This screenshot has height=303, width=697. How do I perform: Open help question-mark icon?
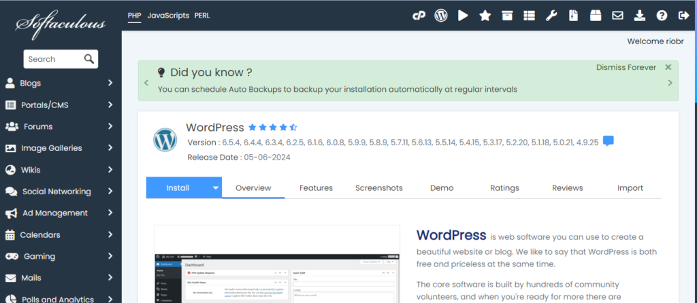click(662, 16)
